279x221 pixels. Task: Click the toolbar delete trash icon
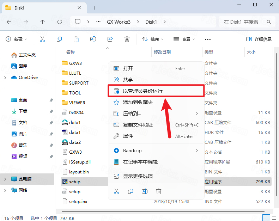coord(127,39)
